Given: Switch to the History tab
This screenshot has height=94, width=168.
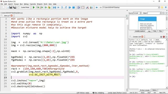Looking at the screenshot, I should (x=154, y=90).
